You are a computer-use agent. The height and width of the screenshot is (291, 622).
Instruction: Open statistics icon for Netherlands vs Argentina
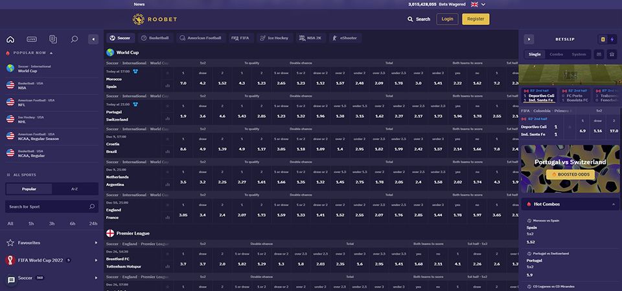167,184
